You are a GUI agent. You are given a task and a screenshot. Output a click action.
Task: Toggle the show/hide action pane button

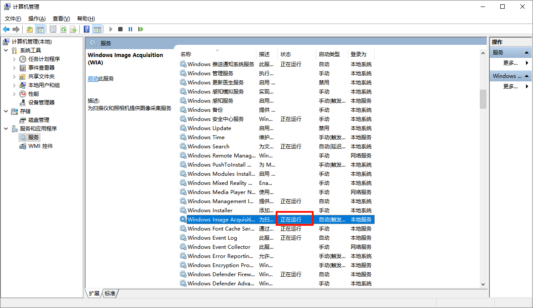[x=97, y=29]
